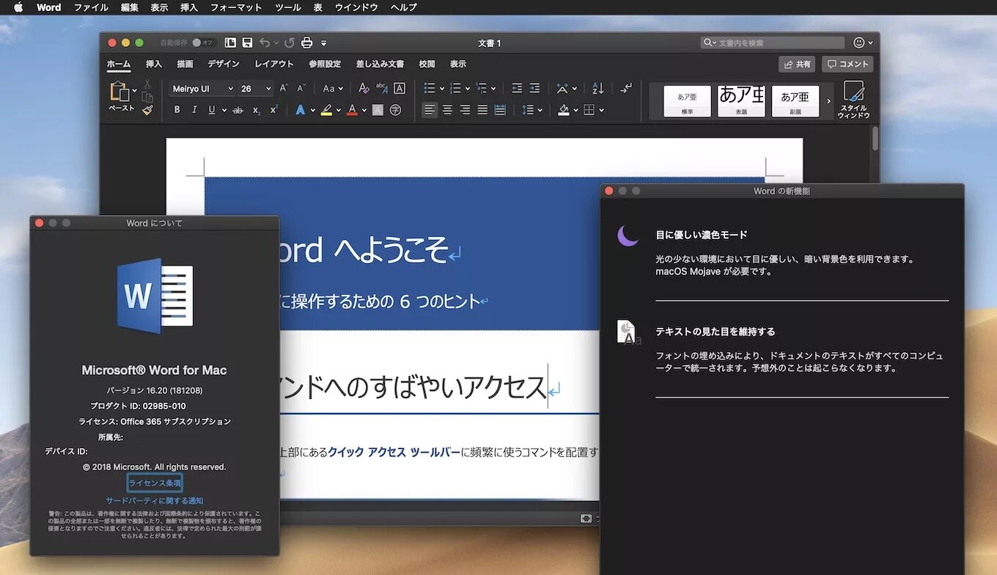Screen dimensions: 997x575
Task: Click the phonetic guide abc icon
Action: pos(381,89)
